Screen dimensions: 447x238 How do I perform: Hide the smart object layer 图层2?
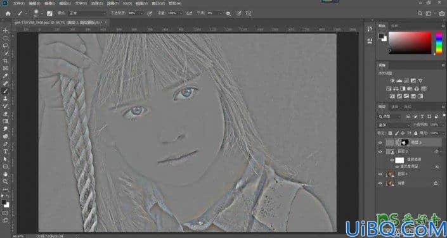tap(380, 152)
